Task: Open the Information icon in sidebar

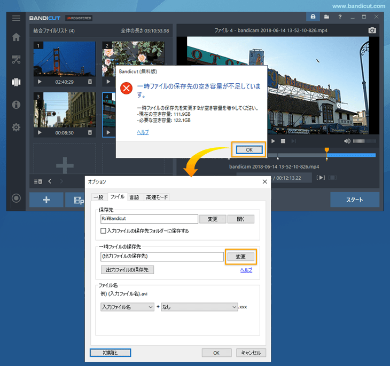Action: [16, 105]
